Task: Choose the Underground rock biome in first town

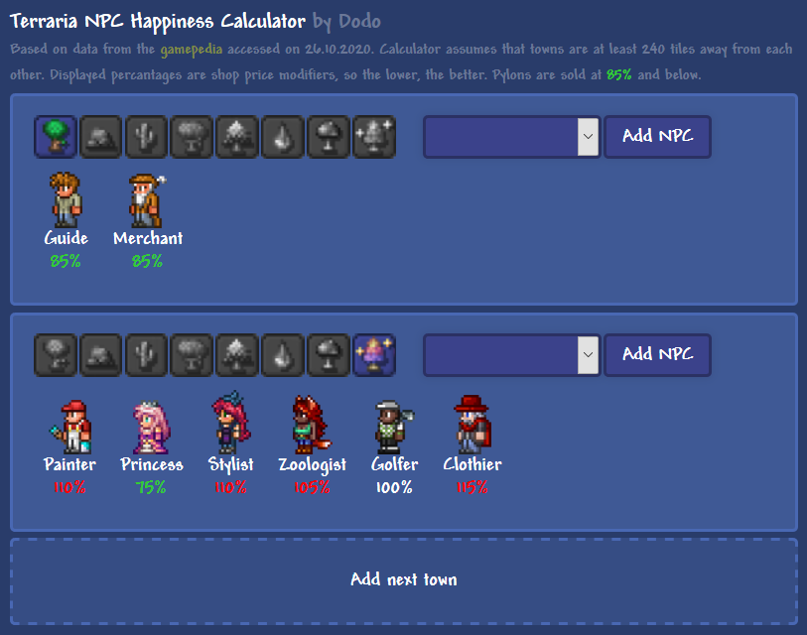Action: (x=101, y=137)
